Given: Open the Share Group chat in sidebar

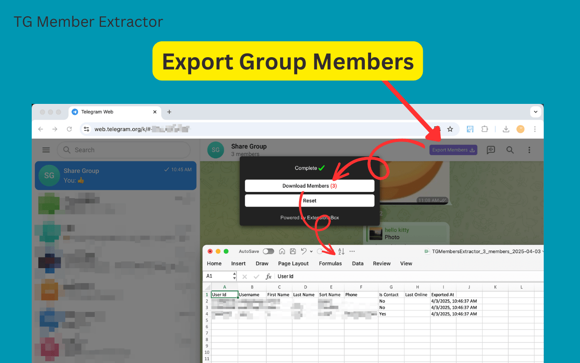Looking at the screenshot, I should 116,175.
